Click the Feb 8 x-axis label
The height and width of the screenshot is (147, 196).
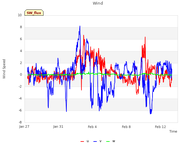click(x=126, y=127)
